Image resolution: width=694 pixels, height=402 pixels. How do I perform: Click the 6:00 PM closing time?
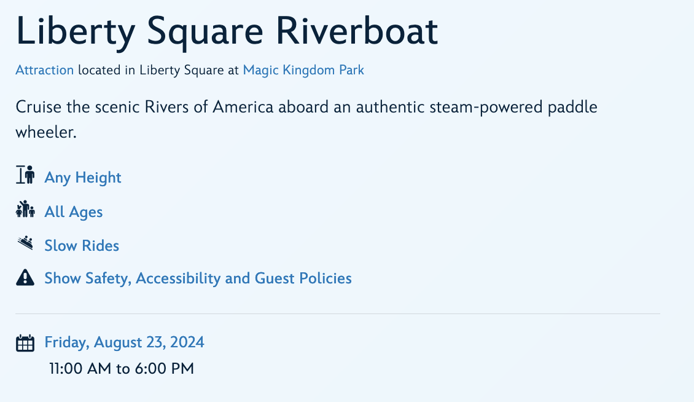[x=163, y=369]
